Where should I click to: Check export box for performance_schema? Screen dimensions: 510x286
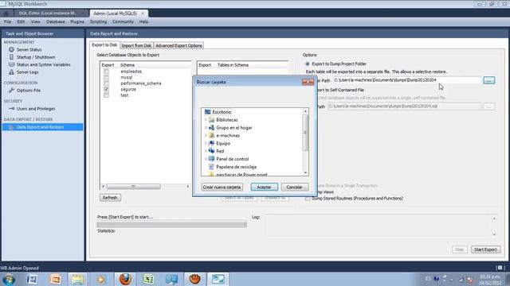[x=106, y=83]
